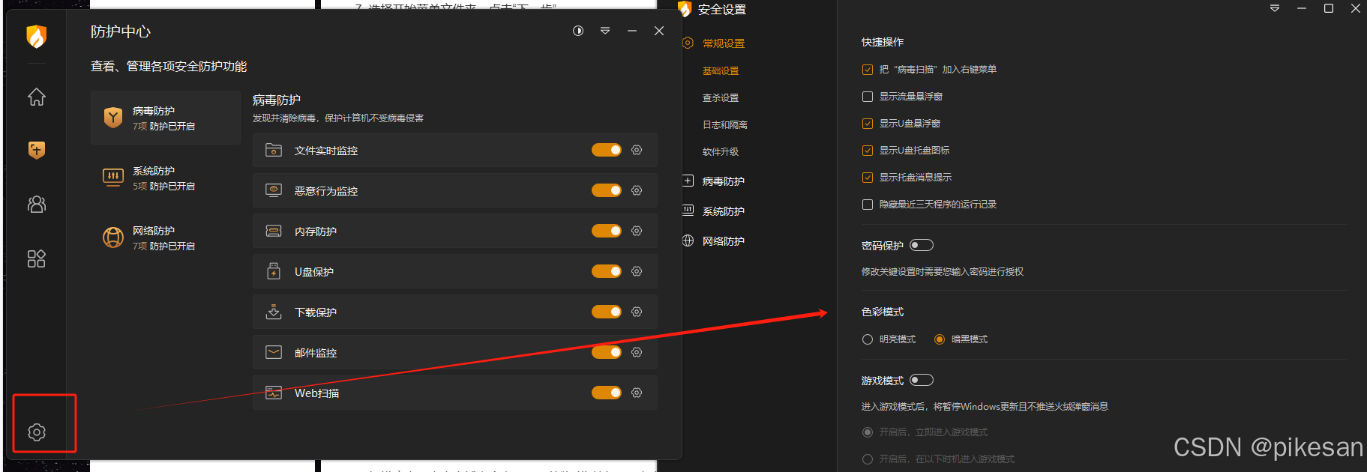The image size is (1367, 472).
Task: Click the 文件实时监控 folder icon
Action: pos(274,150)
